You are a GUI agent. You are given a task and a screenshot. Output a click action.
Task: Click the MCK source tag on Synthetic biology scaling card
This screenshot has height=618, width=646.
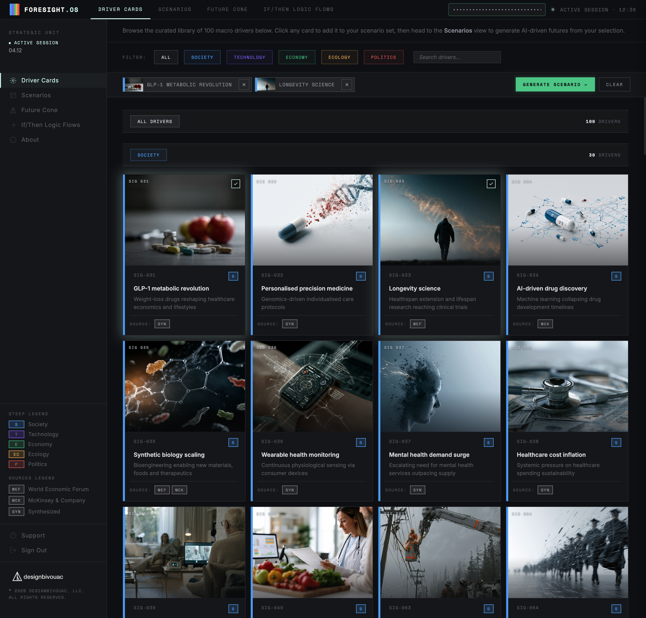[x=179, y=490]
